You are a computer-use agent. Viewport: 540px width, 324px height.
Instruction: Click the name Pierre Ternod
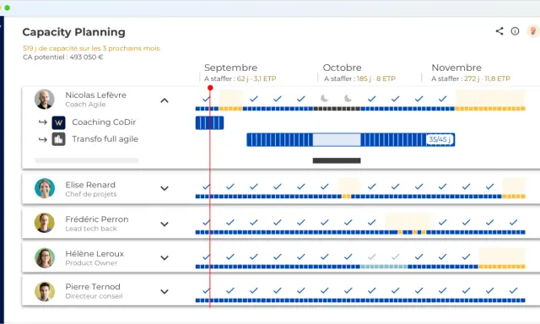coord(93,287)
